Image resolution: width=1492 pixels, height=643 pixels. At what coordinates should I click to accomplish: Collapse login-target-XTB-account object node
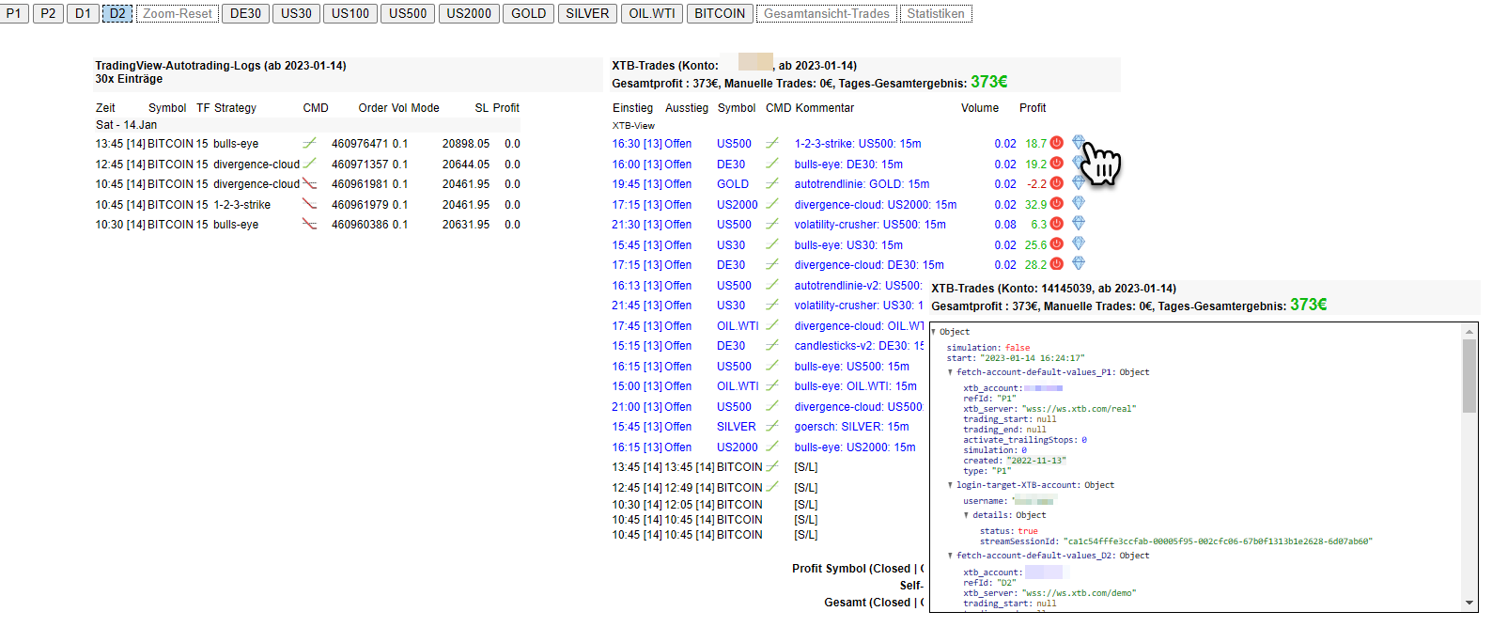click(x=950, y=485)
